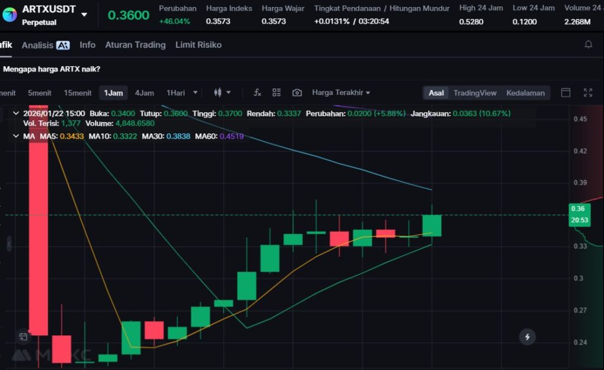Click the 0.36 current price label
Screen dimensions: 604x370
click(578, 208)
